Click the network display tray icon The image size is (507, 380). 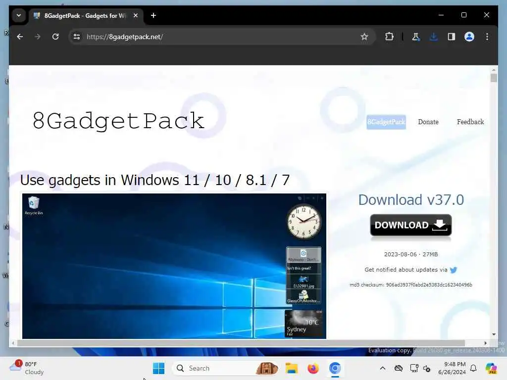pos(414,368)
